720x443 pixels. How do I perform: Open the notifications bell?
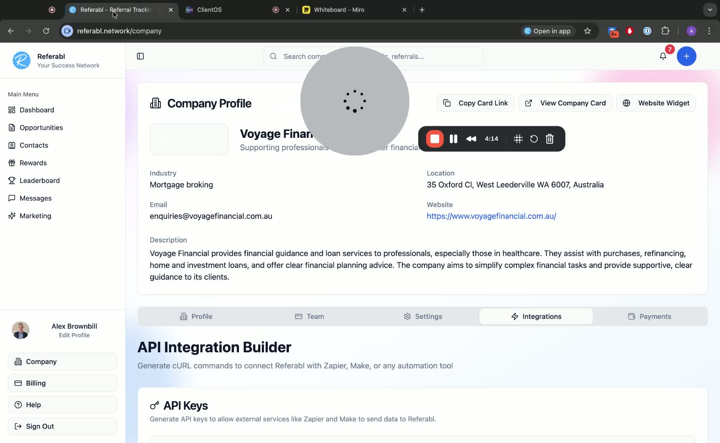pyautogui.click(x=663, y=56)
